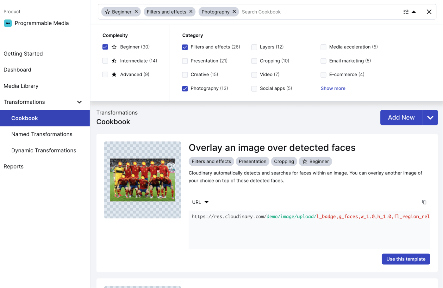The height and width of the screenshot is (288, 443).
Task: Copy the transformation URL to clipboard
Action: pyautogui.click(x=424, y=202)
